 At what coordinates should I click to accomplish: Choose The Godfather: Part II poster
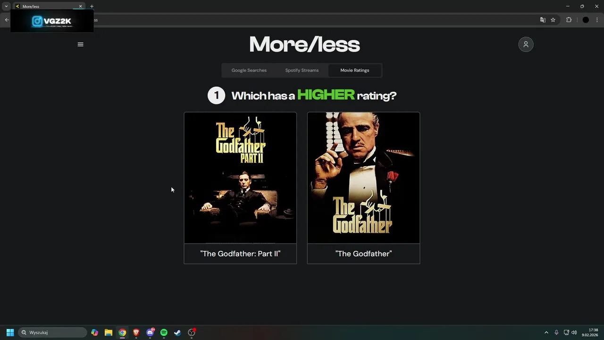[240, 178]
